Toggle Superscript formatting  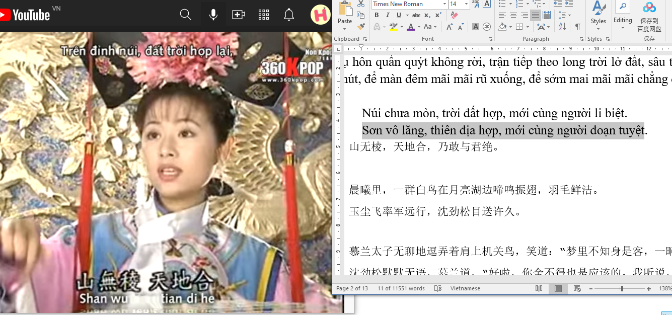437,16
